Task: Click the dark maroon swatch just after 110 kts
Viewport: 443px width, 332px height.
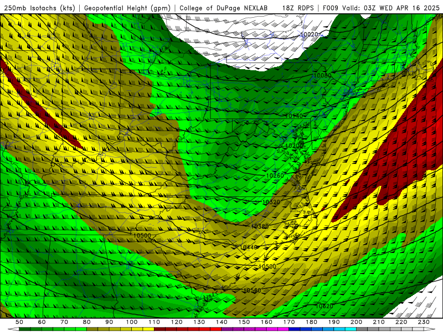Action: [x=160, y=329]
